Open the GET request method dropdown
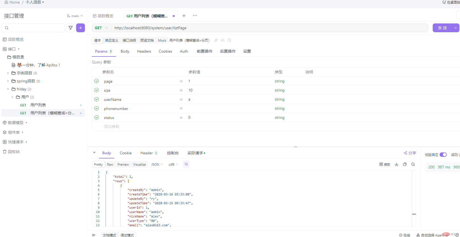This screenshot has width=460, height=237. (101, 28)
